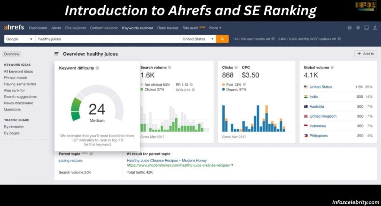Open Site explorer tab
Viewport: 381px width, 206px height.
pos(76,28)
